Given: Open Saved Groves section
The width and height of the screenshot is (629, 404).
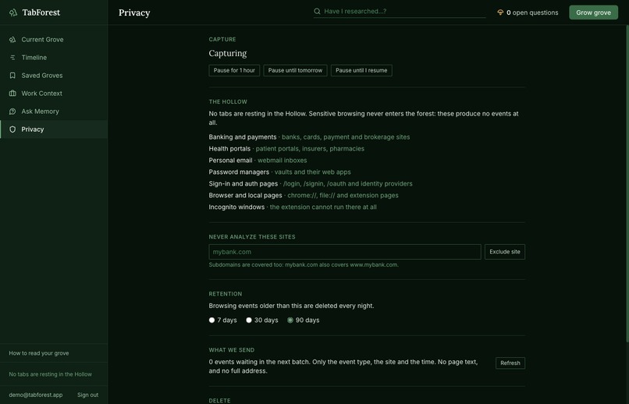Looking at the screenshot, I should (x=54, y=76).
